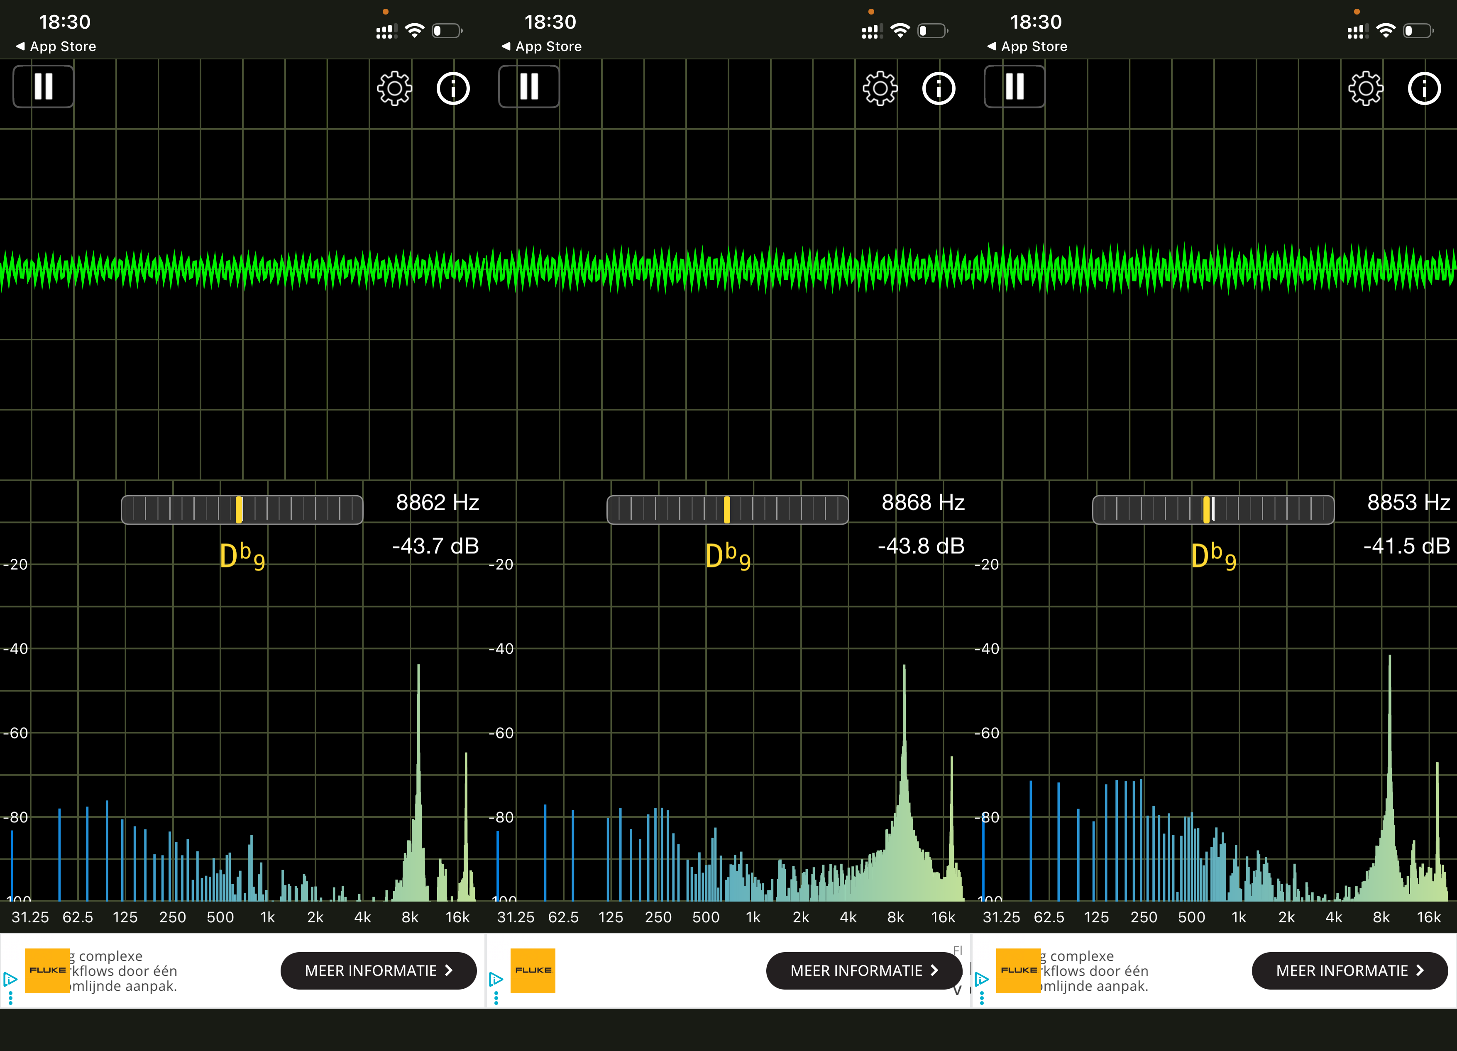The image size is (1457, 1051).
Task: Go back to App Store in left screenshot
Action: [x=56, y=46]
